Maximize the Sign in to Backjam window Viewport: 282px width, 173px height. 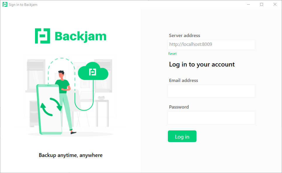tap(262, 4)
